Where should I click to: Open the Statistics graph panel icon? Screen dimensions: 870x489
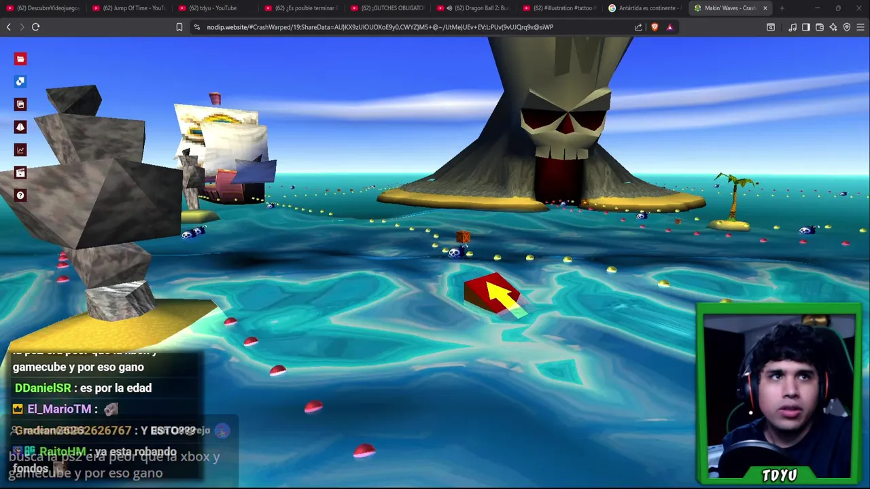pyautogui.click(x=20, y=150)
